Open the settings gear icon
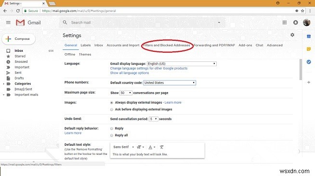 (x=292, y=35)
